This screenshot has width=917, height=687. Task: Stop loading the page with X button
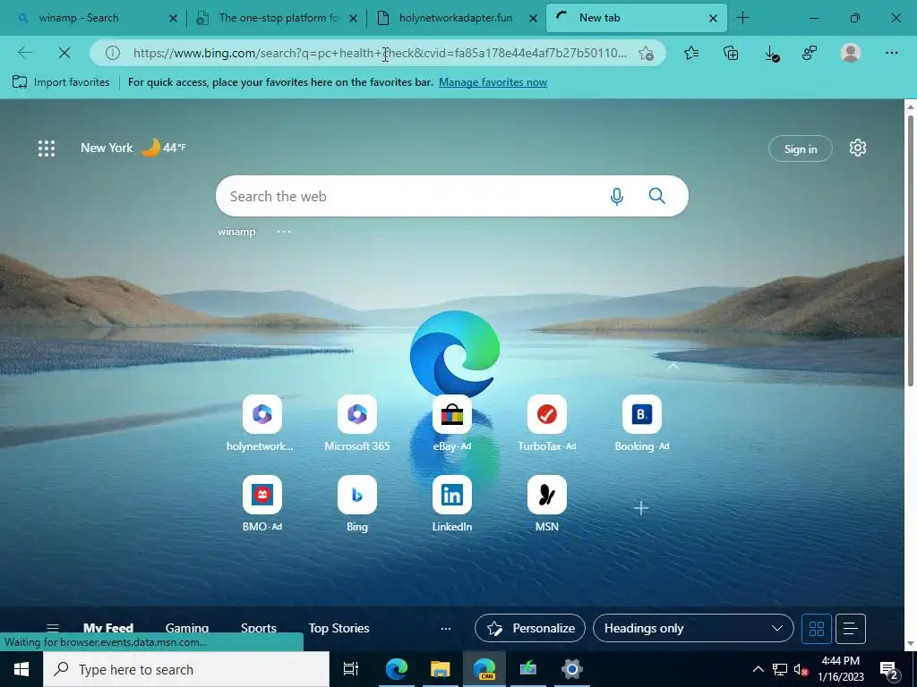64,53
